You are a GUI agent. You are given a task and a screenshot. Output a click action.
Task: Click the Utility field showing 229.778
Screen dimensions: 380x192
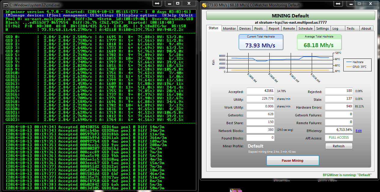point(260,99)
